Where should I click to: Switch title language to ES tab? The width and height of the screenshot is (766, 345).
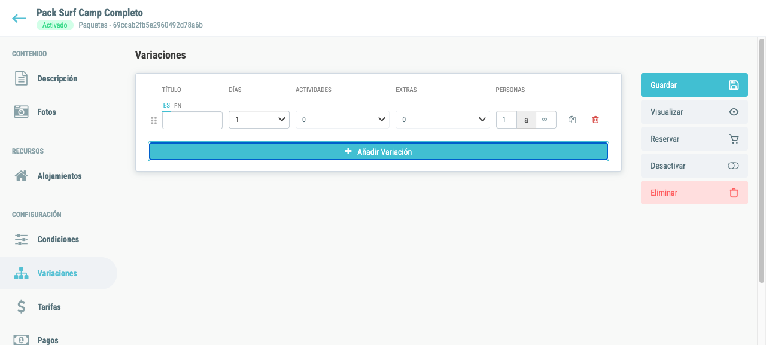pos(166,106)
